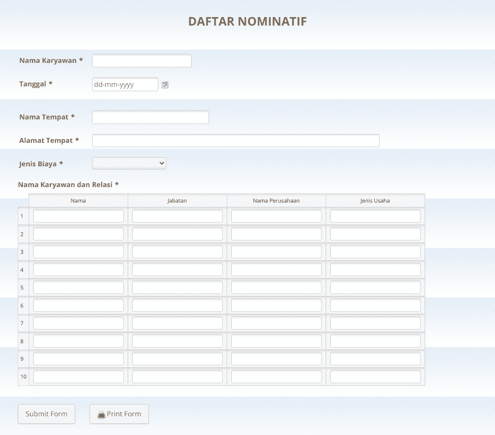The width and height of the screenshot is (495, 435).
Task: Click row 1 Nama Perusahaan field
Action: [x=276, y=215]
